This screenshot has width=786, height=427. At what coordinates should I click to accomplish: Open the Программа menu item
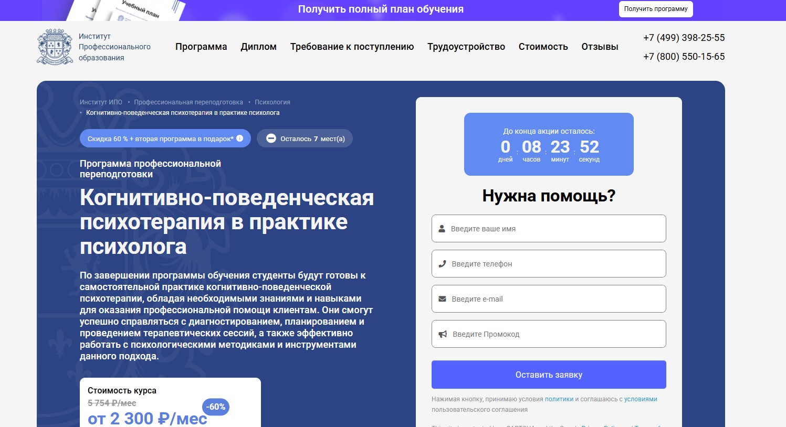coord(202,47)
